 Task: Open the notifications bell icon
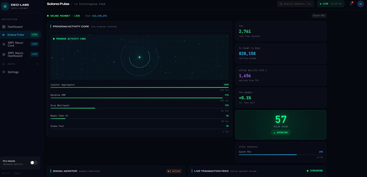(x=351, y=4)
